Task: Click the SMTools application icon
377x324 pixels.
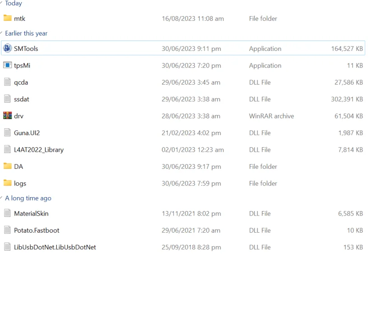Action: click(8, 48)
